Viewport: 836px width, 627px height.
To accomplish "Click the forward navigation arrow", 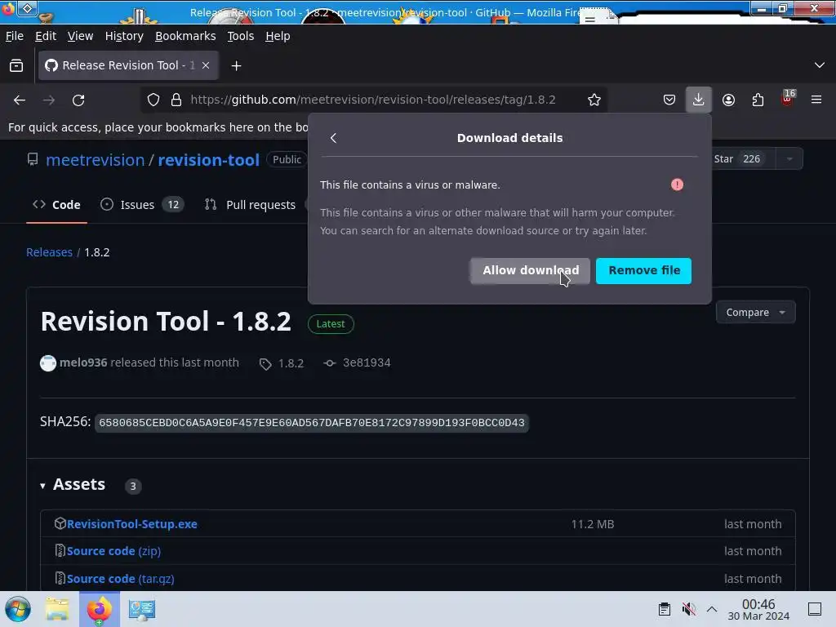I will 48,100.
